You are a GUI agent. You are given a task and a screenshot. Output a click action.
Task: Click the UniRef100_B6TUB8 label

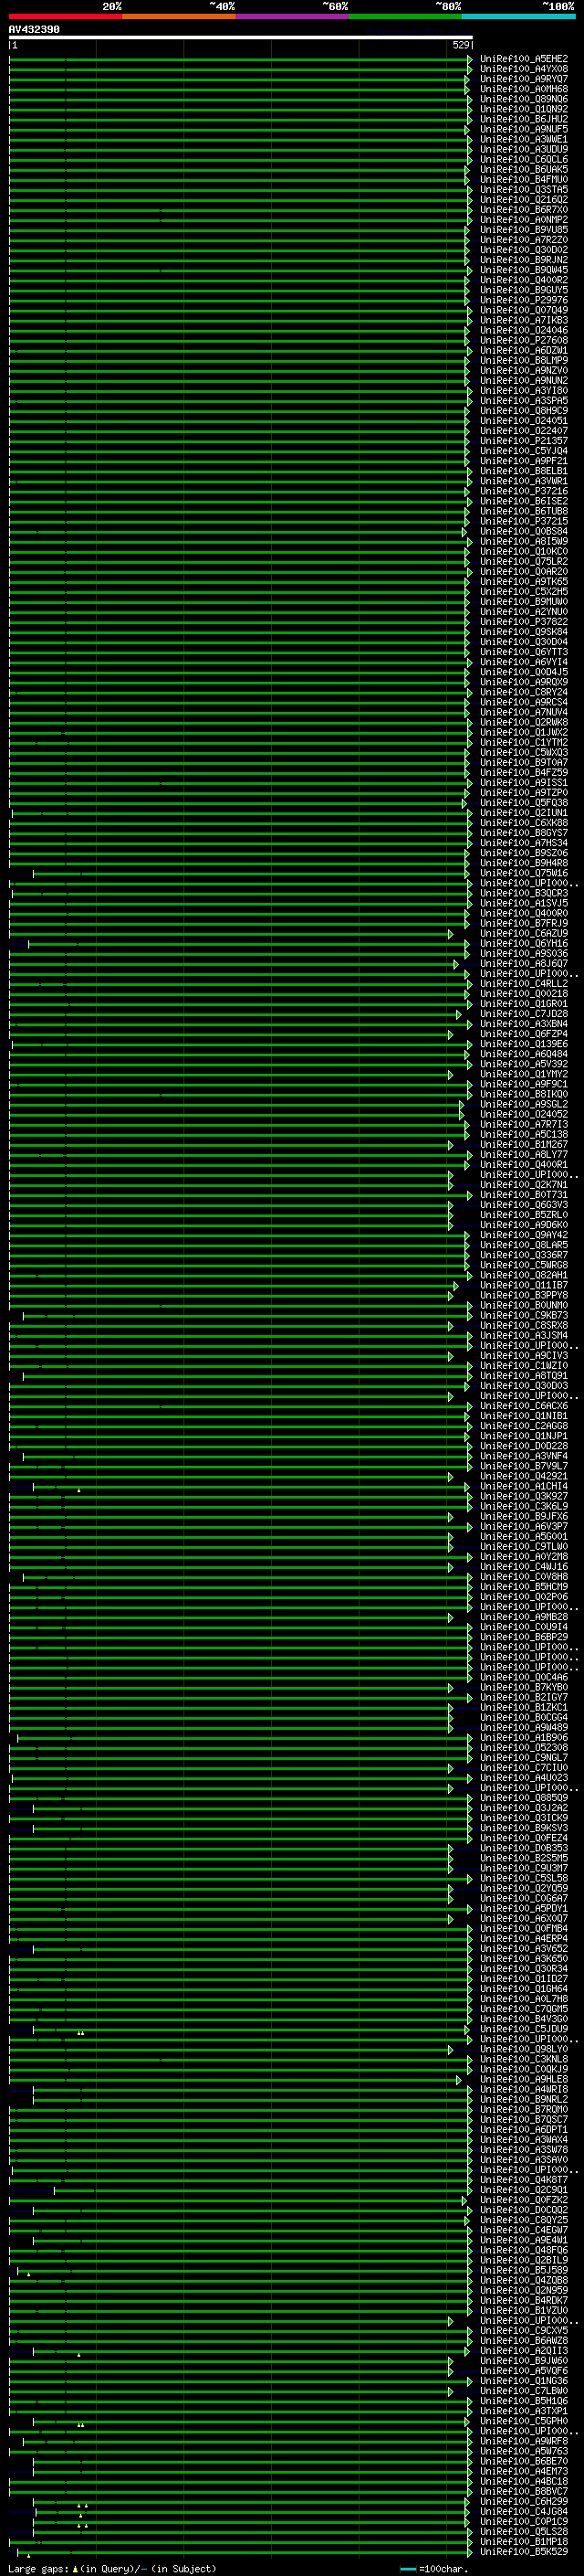[x=524, y=511]
